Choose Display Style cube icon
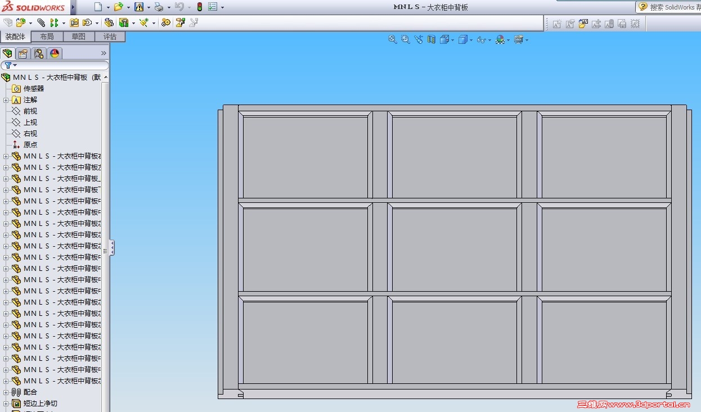Screen dimensions: 701x412 click(462, 39)
